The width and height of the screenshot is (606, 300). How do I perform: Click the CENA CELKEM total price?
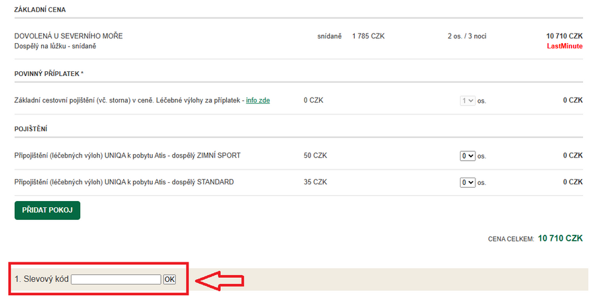point(560,239)
